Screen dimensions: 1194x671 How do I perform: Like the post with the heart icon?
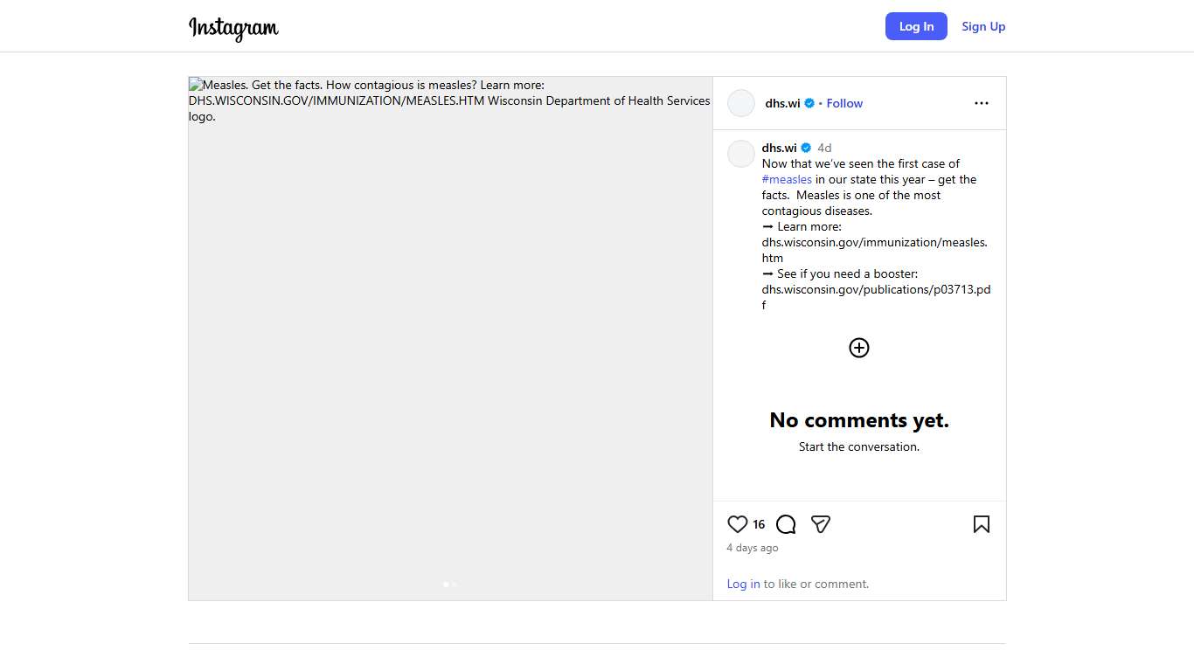tap(737, 524)
